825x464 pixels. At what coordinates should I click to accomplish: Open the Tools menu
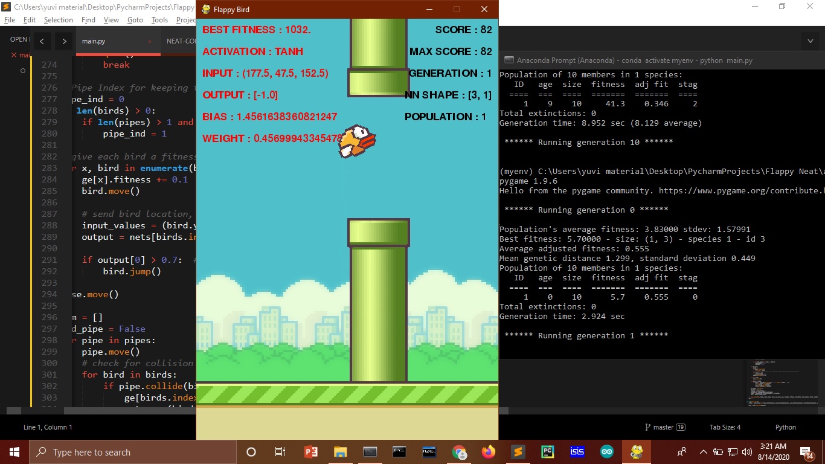160,19
